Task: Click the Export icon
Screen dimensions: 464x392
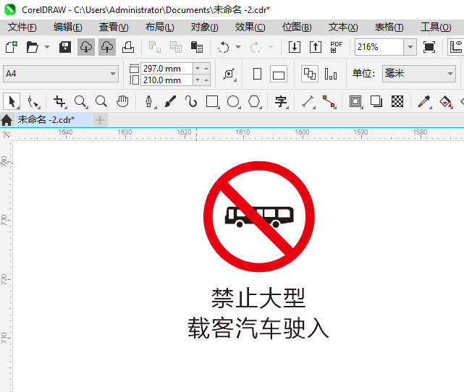Action: tap(316, 47)
